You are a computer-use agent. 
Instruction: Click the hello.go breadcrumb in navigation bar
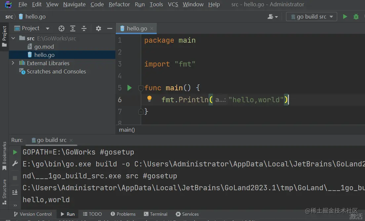click(x=32, y=17)
